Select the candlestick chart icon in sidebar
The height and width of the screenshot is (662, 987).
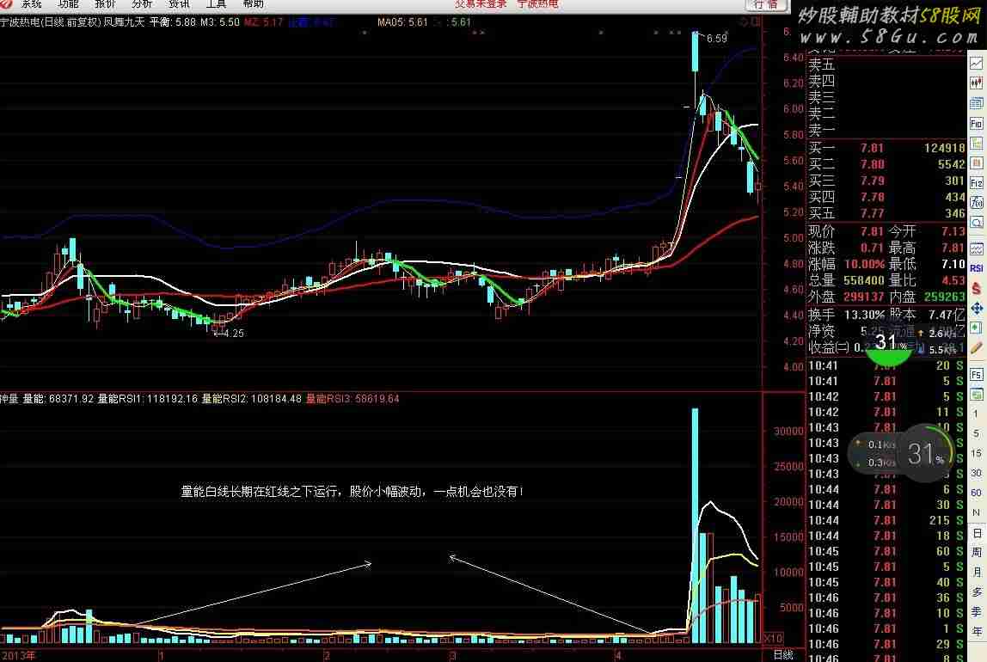coord(977,83)
